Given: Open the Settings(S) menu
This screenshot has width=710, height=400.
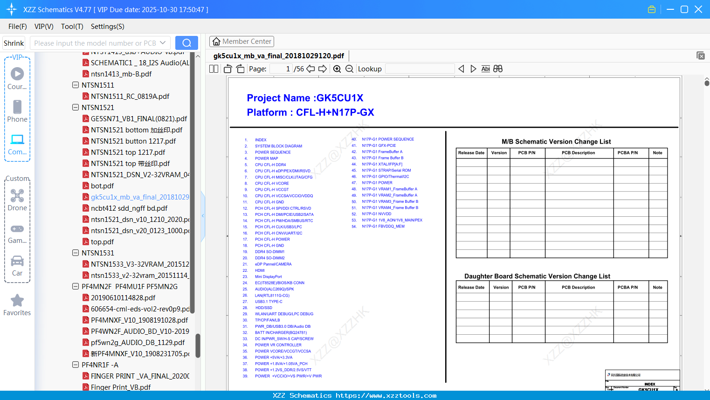Looking at the screenshot, I should pyautogui.click(x=108, y=27).
